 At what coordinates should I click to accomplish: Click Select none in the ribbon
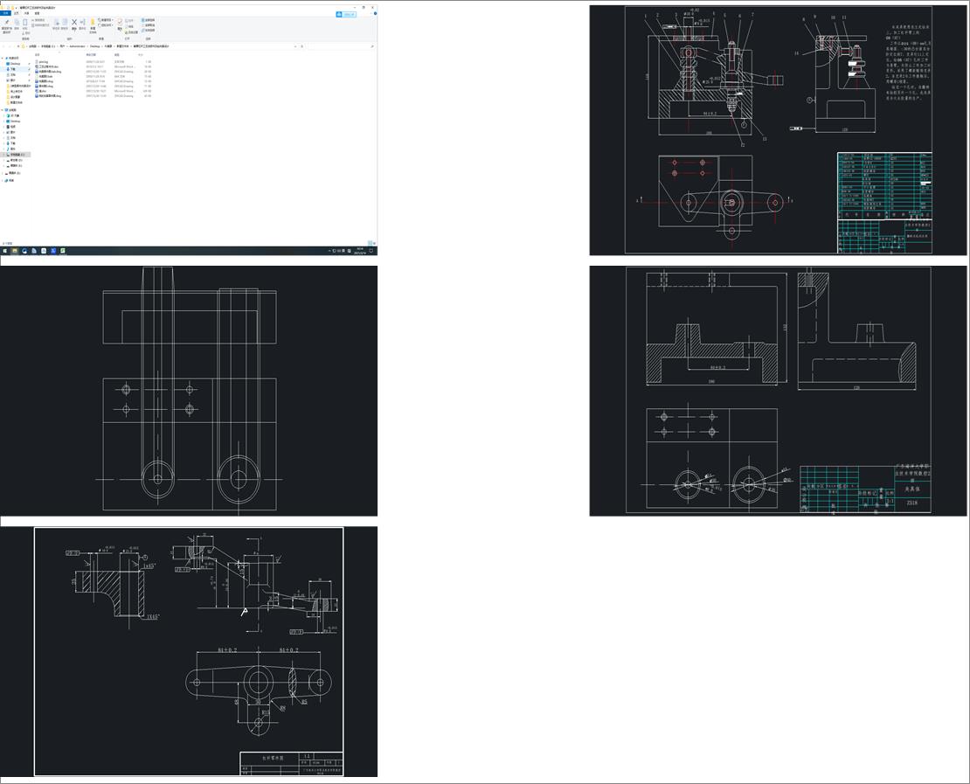149,25
